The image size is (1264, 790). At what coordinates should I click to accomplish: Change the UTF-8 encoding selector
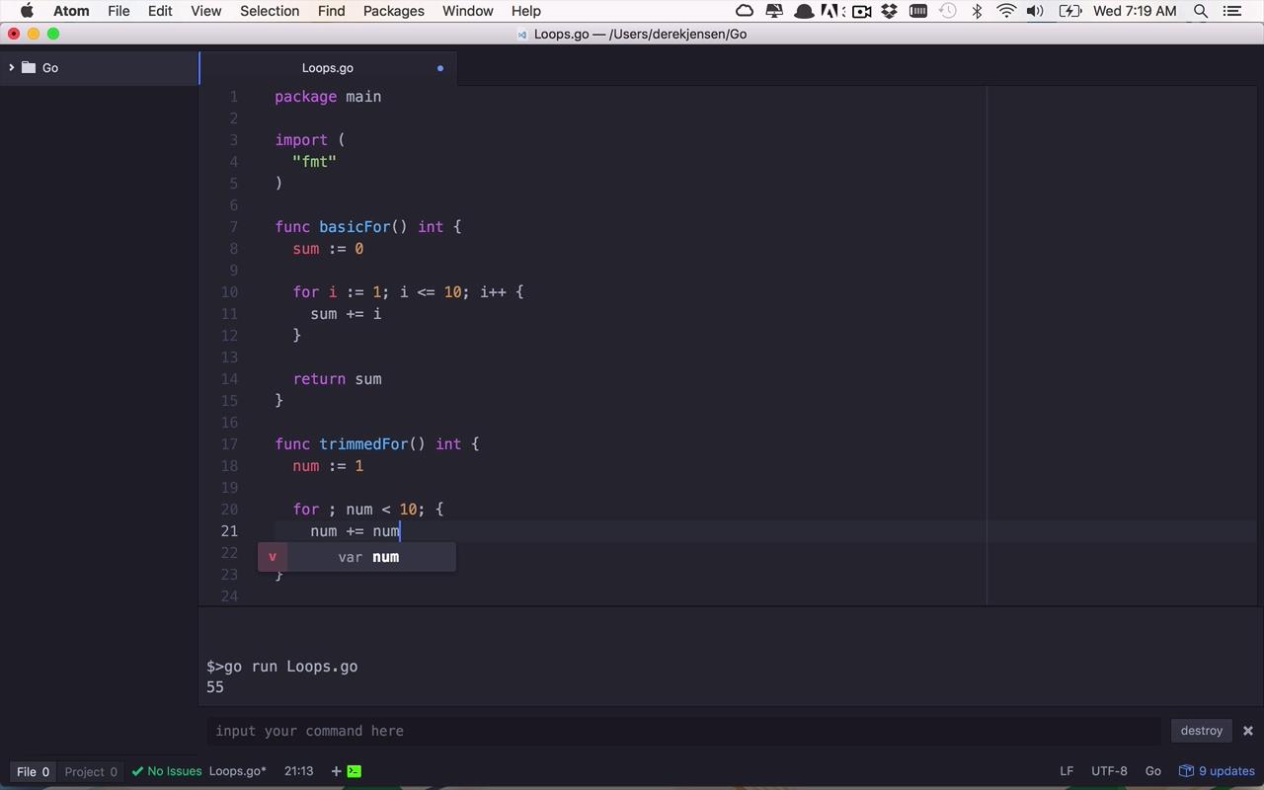click(1109, 771)
